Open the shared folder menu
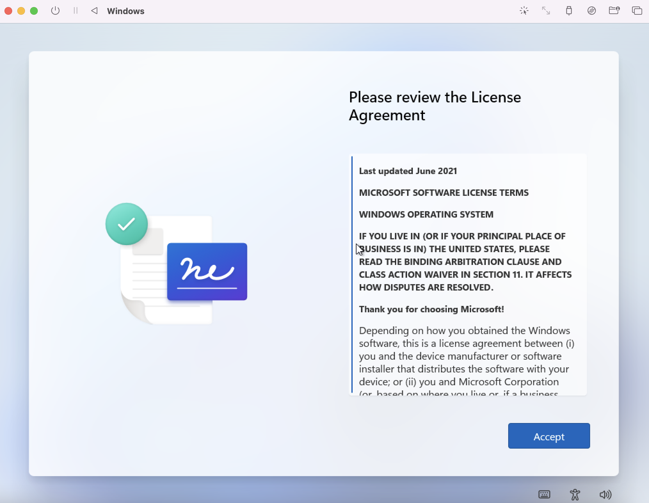The image size is (649, 503). click(x=614, y=11)
